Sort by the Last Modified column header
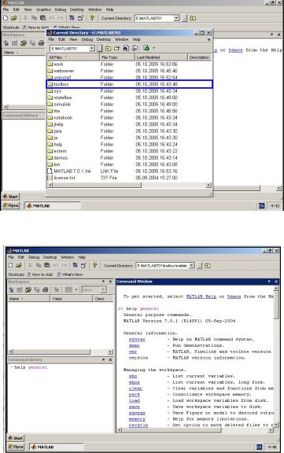This screenshot has height=453, width=284. click(161, 57)
